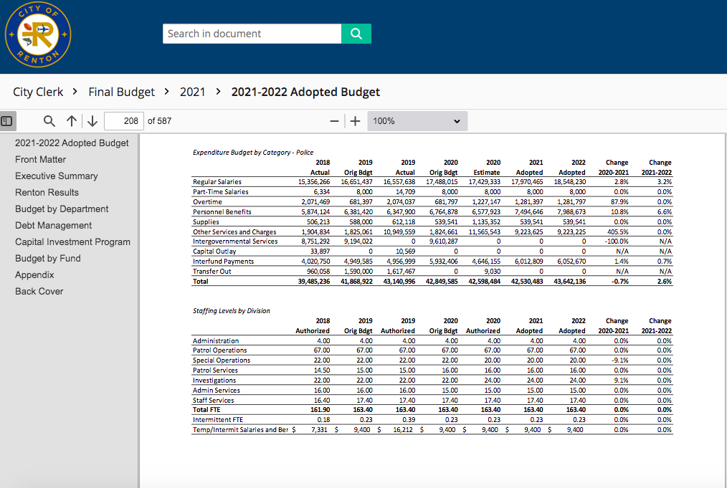Navigate to Final Budget breadcrumb
The width and height of the screenshot is (727, 488).
[121, 92]
